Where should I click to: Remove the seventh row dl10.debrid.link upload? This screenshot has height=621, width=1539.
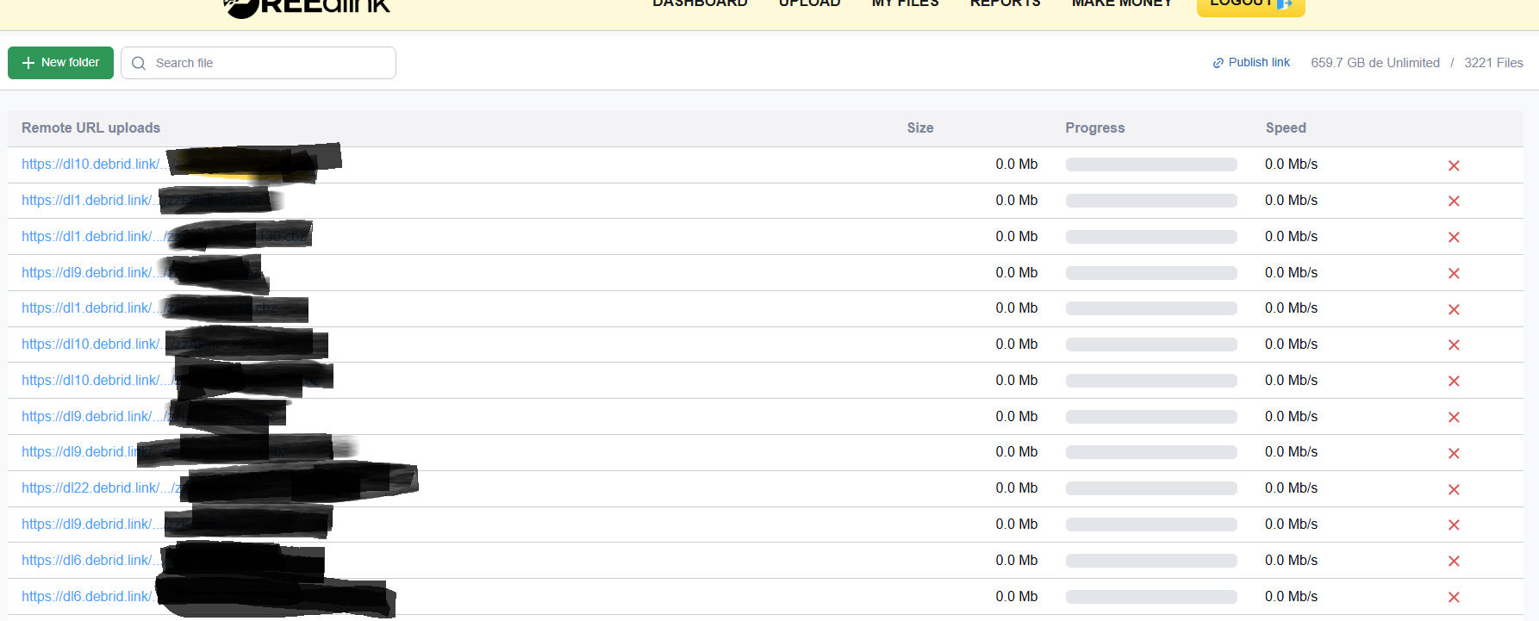pos(1454,381)
